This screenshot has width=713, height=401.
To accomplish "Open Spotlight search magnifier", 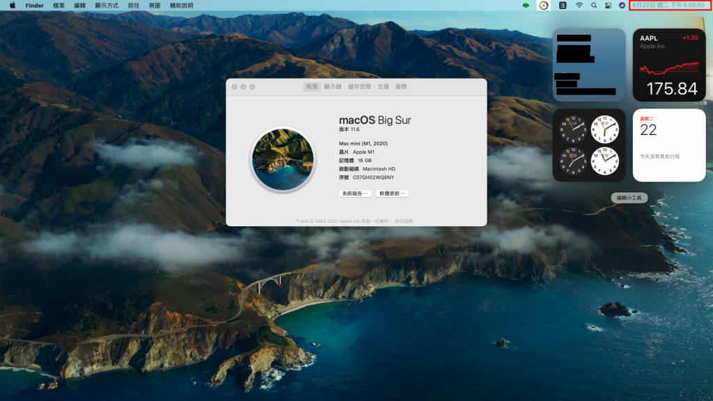I will (594, 6).
